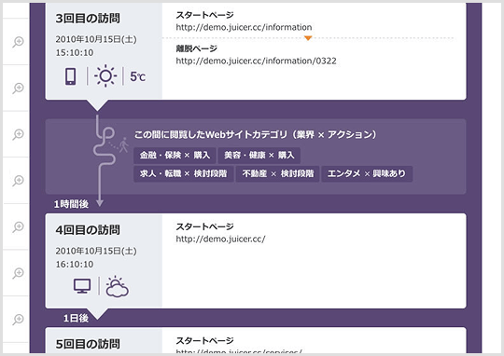Click magnifier icon left of 求人・転職 tag row
Screen dimensions: 504x356
click(x=19, y=181)
